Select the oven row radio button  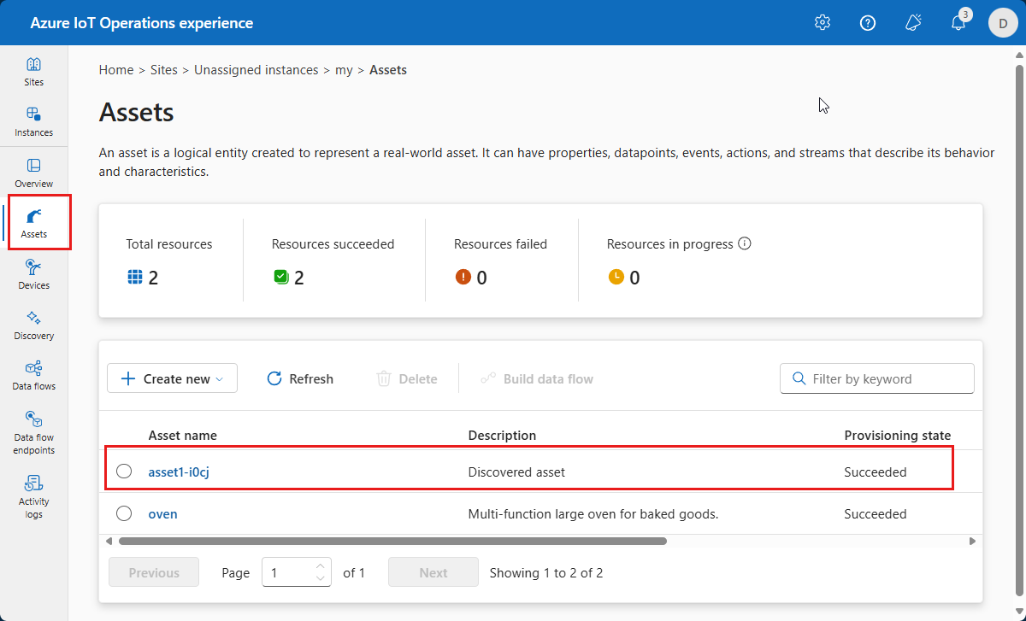click(x=124, y=513)
